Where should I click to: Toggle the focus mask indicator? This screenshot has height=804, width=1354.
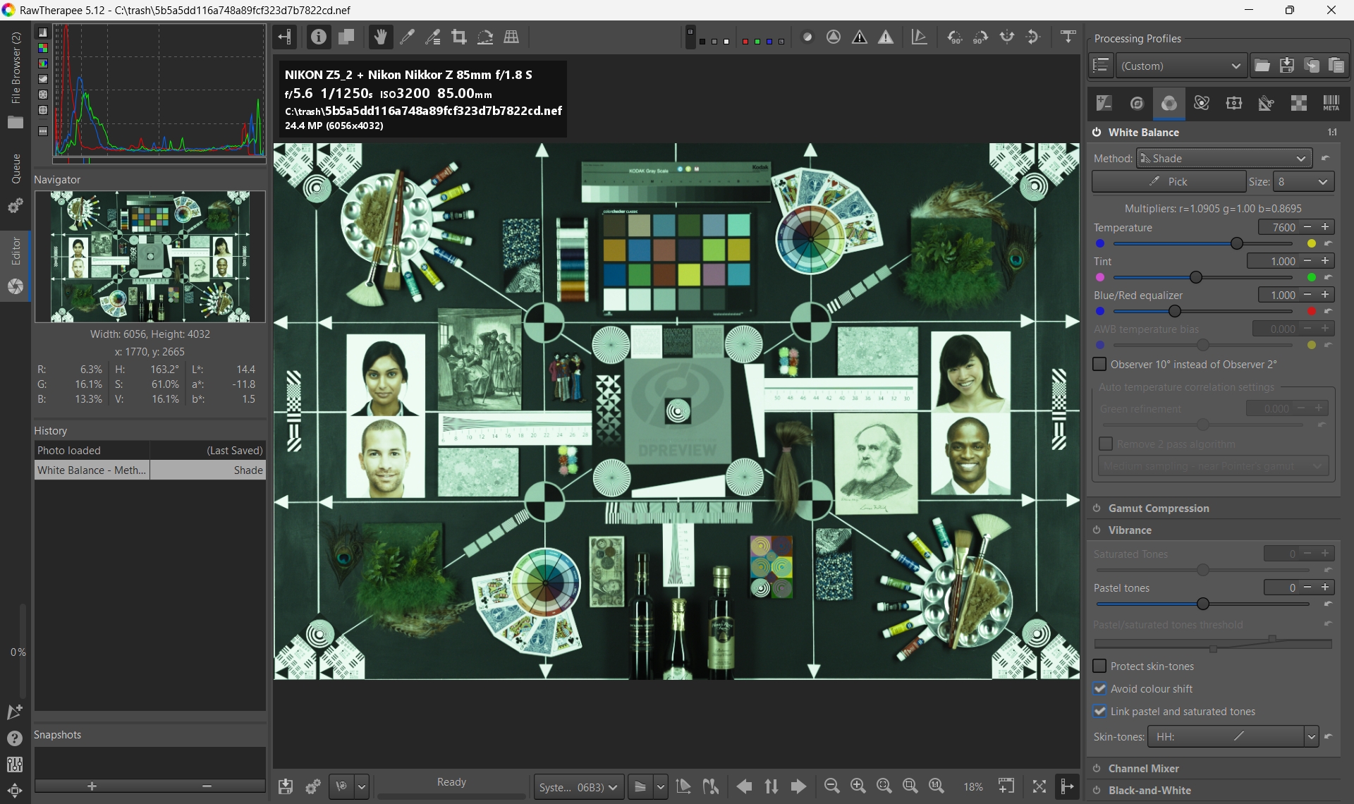(x=834, y=37)
